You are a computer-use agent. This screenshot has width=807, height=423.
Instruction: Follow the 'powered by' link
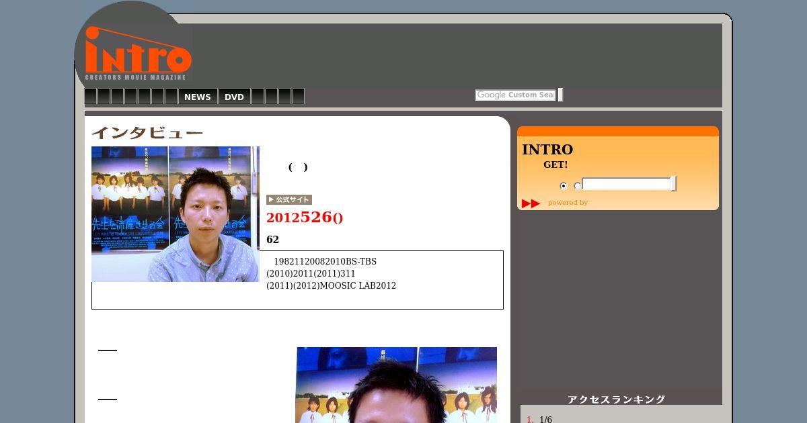[568, 203]
